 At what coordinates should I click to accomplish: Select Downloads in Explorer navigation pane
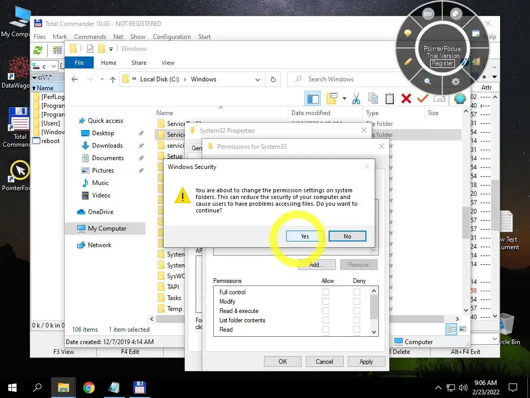click(107, 146)
